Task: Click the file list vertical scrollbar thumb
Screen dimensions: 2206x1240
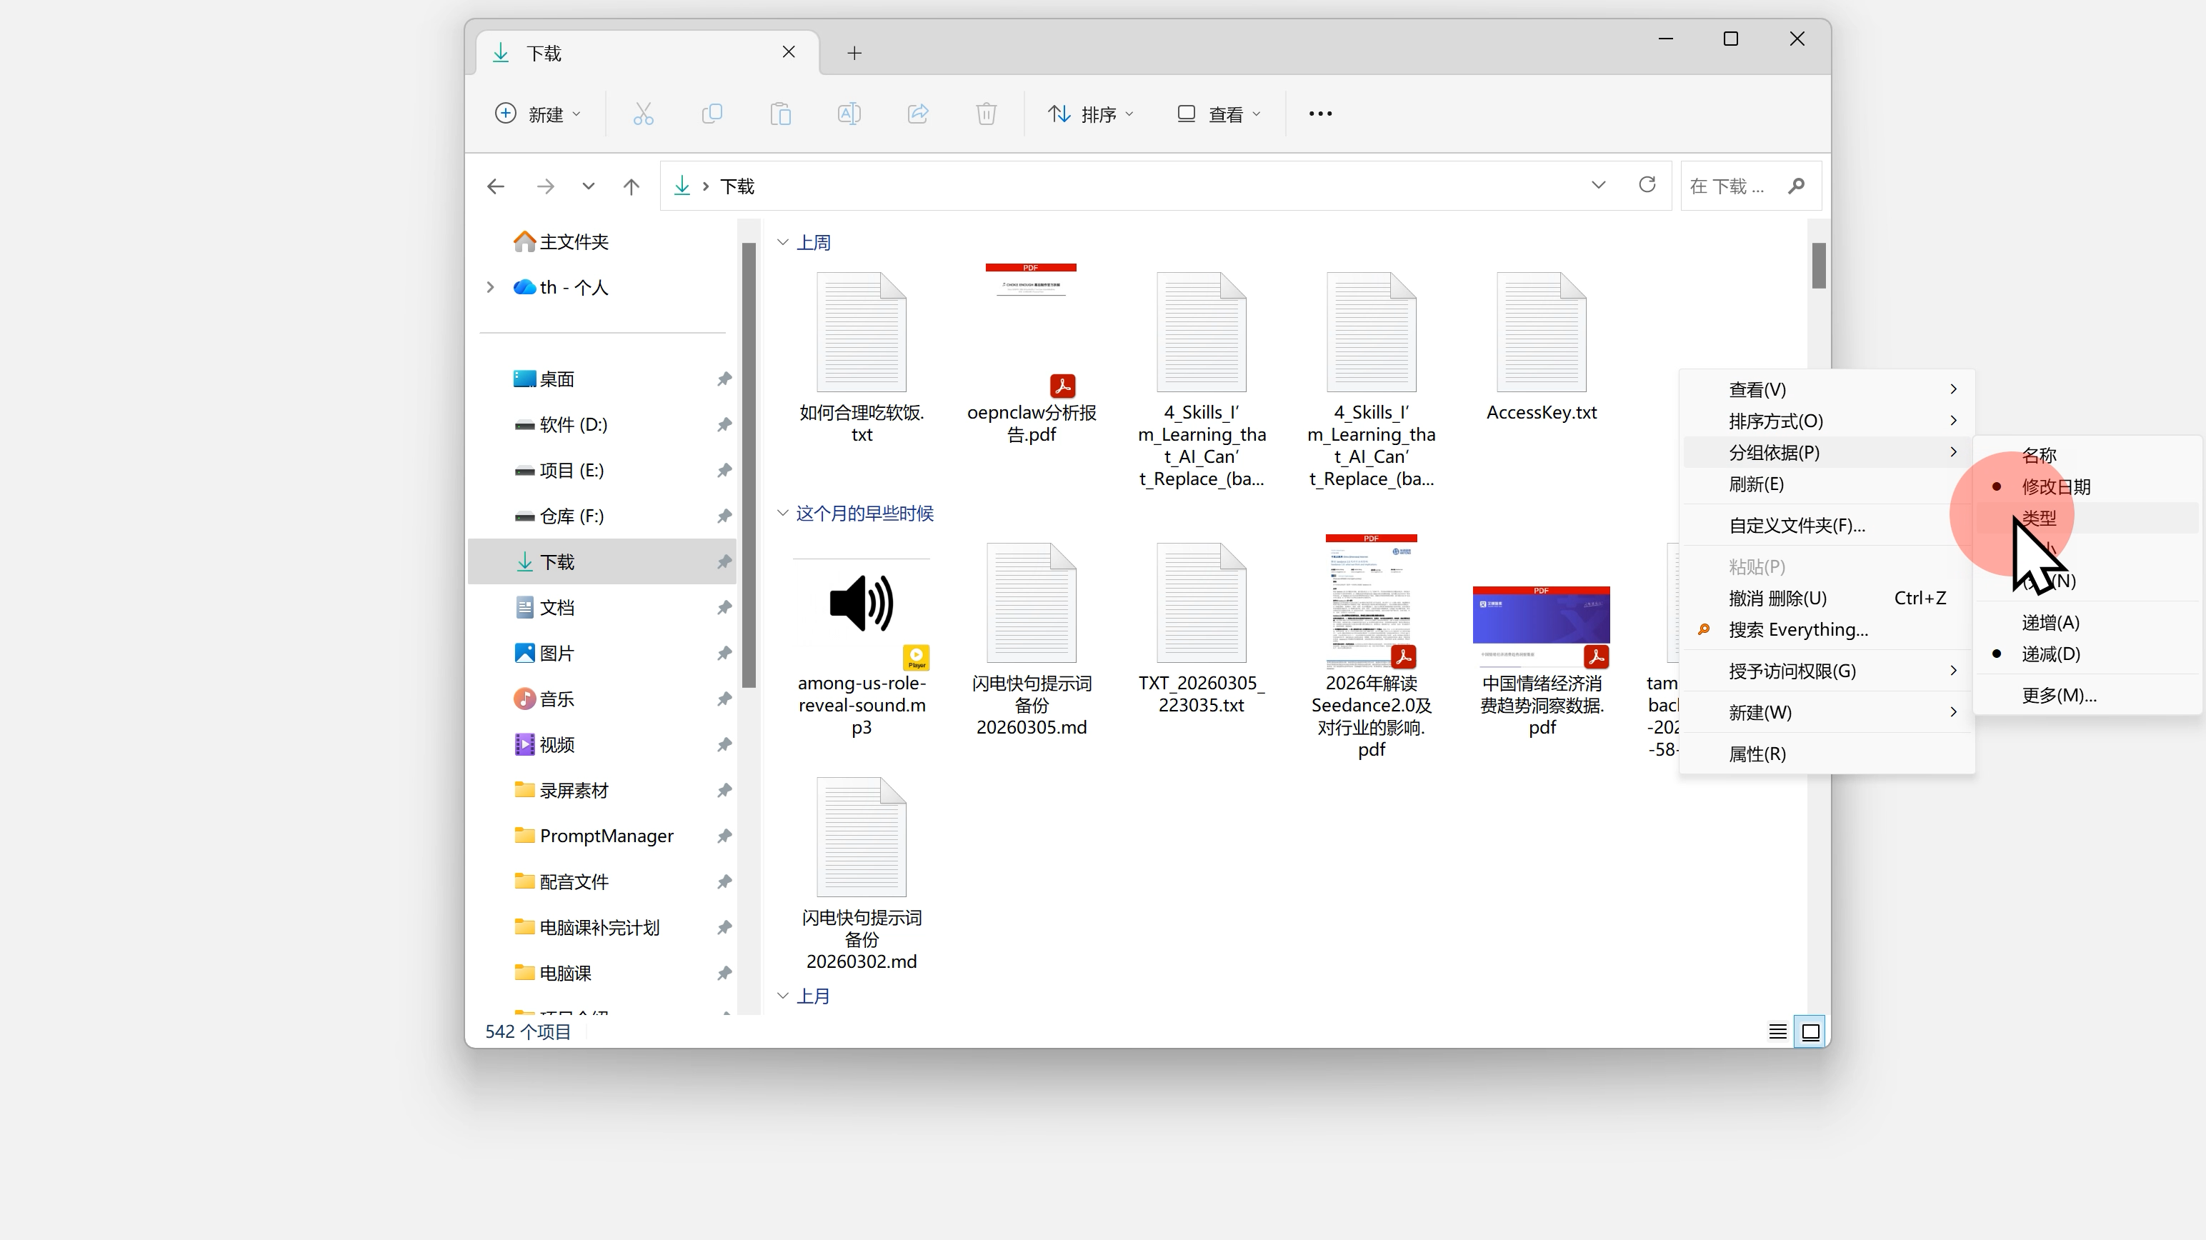Action: (x=1819, y=266)
